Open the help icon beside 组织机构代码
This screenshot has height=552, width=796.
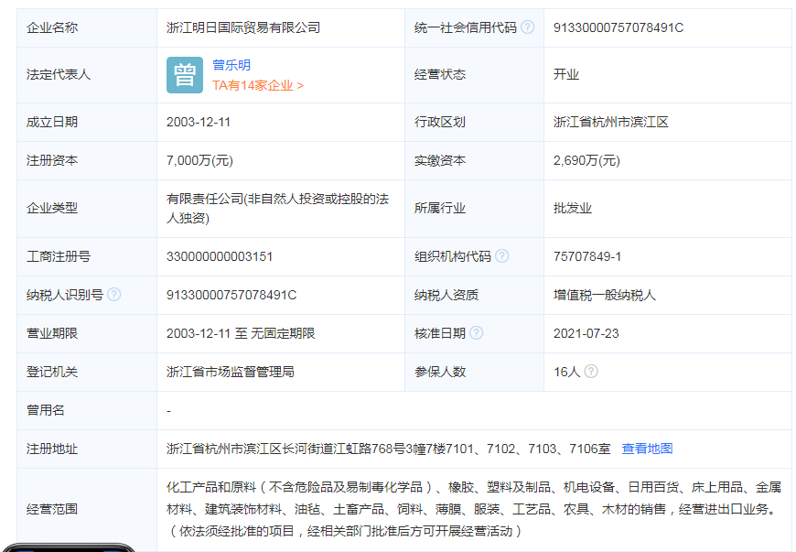click(502, 256)
